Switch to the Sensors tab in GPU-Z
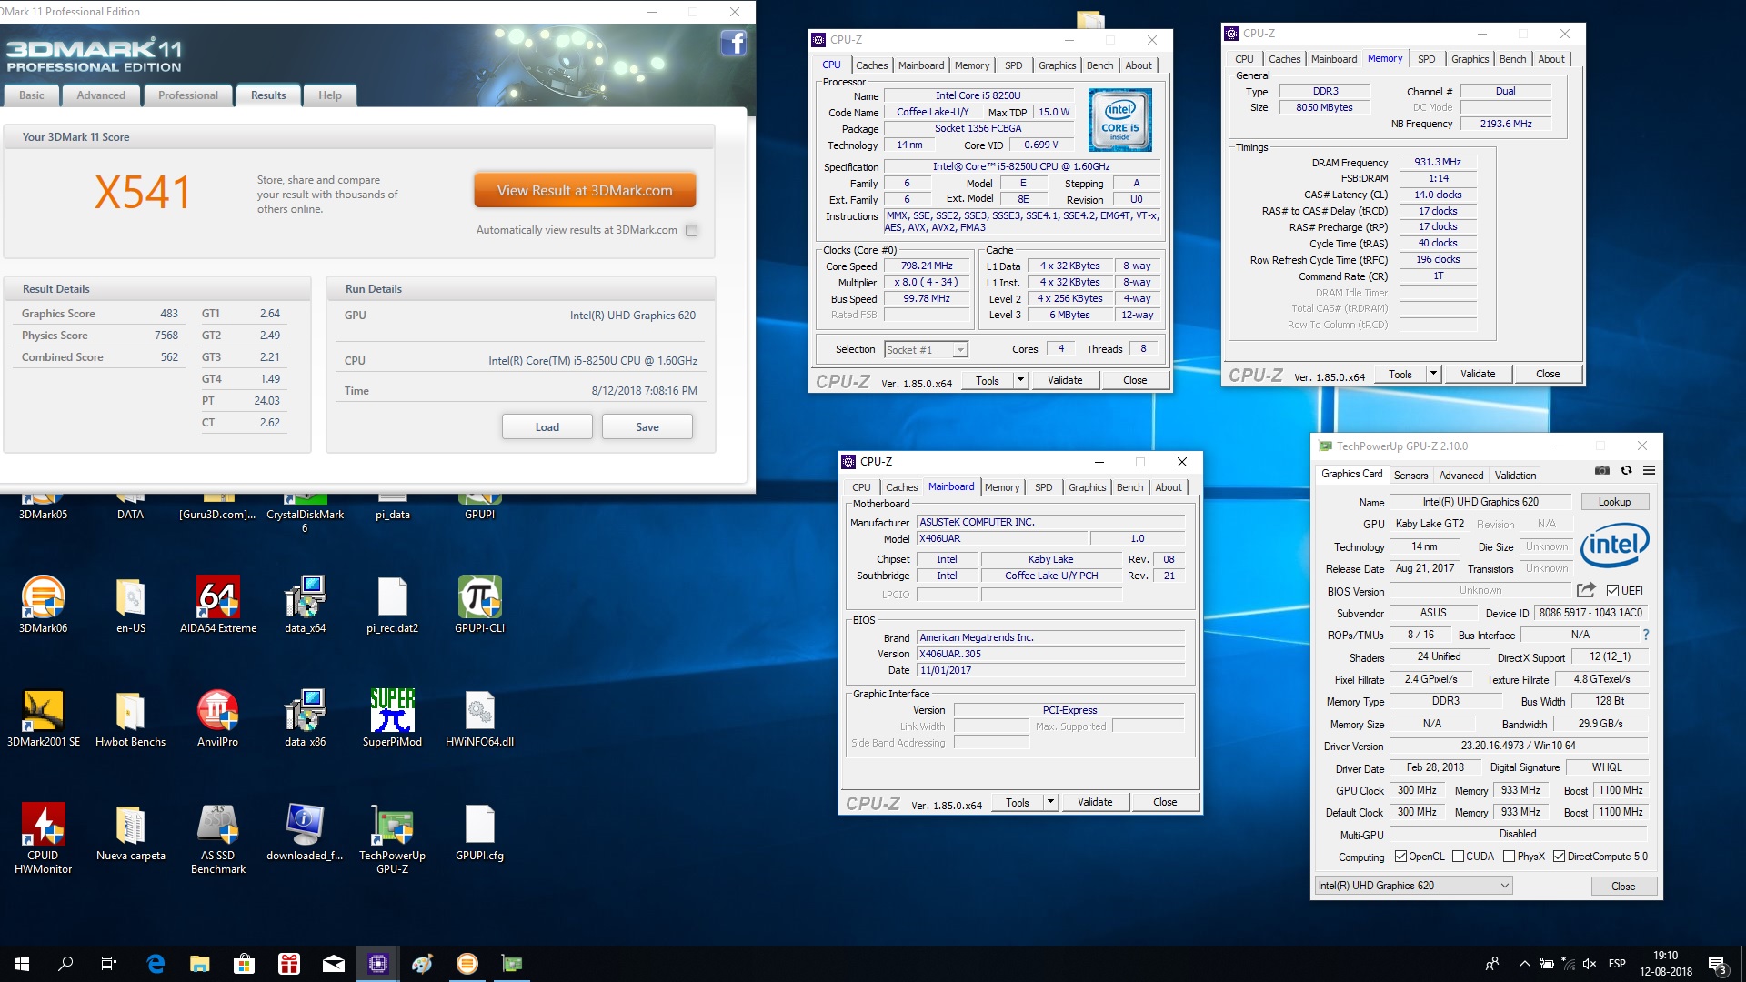 coord(1410,476)
